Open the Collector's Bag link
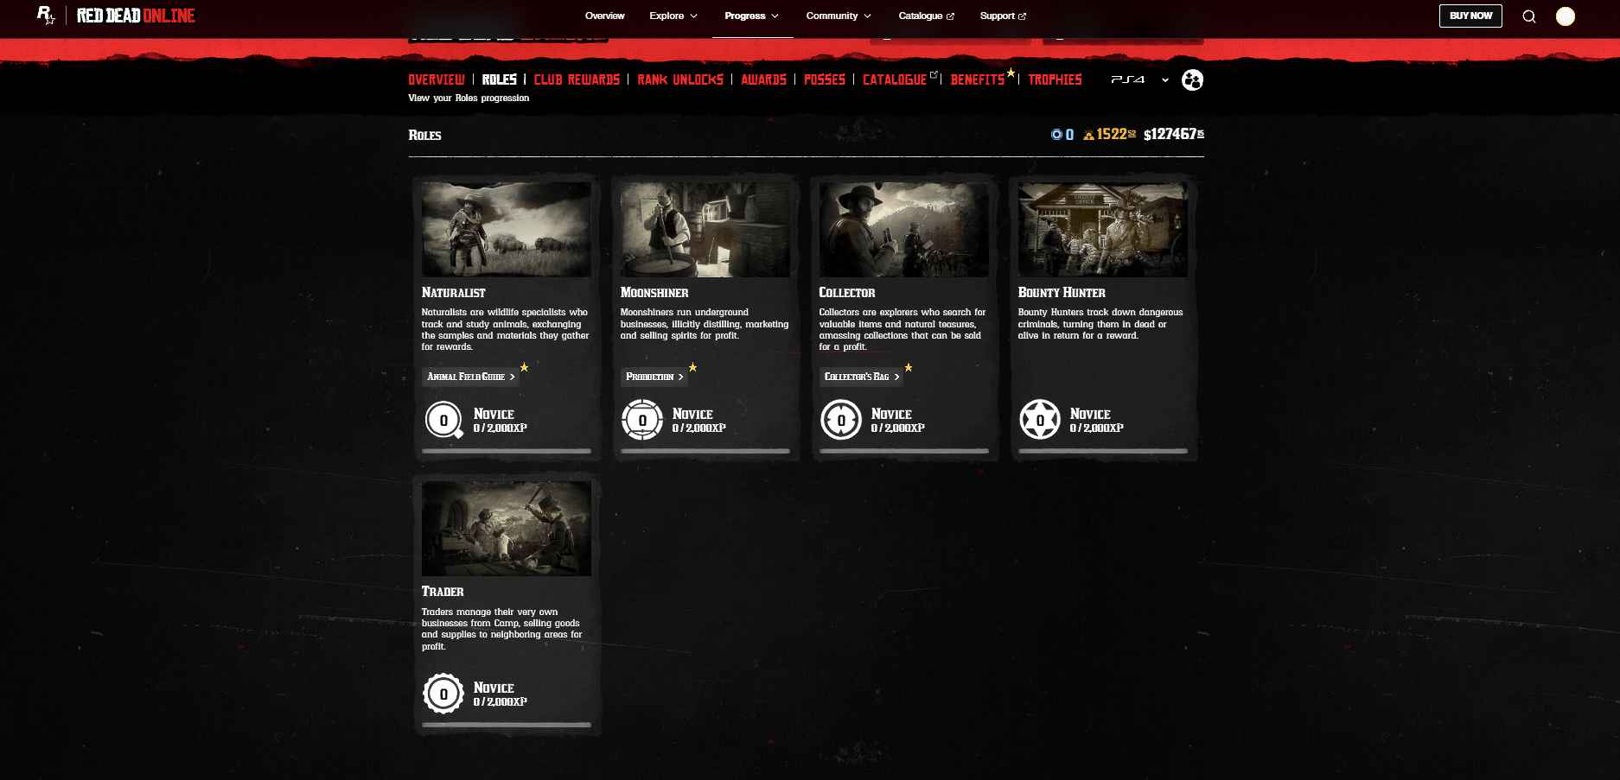This screenshot has height=780, width=1620. (x=861, y=377)
